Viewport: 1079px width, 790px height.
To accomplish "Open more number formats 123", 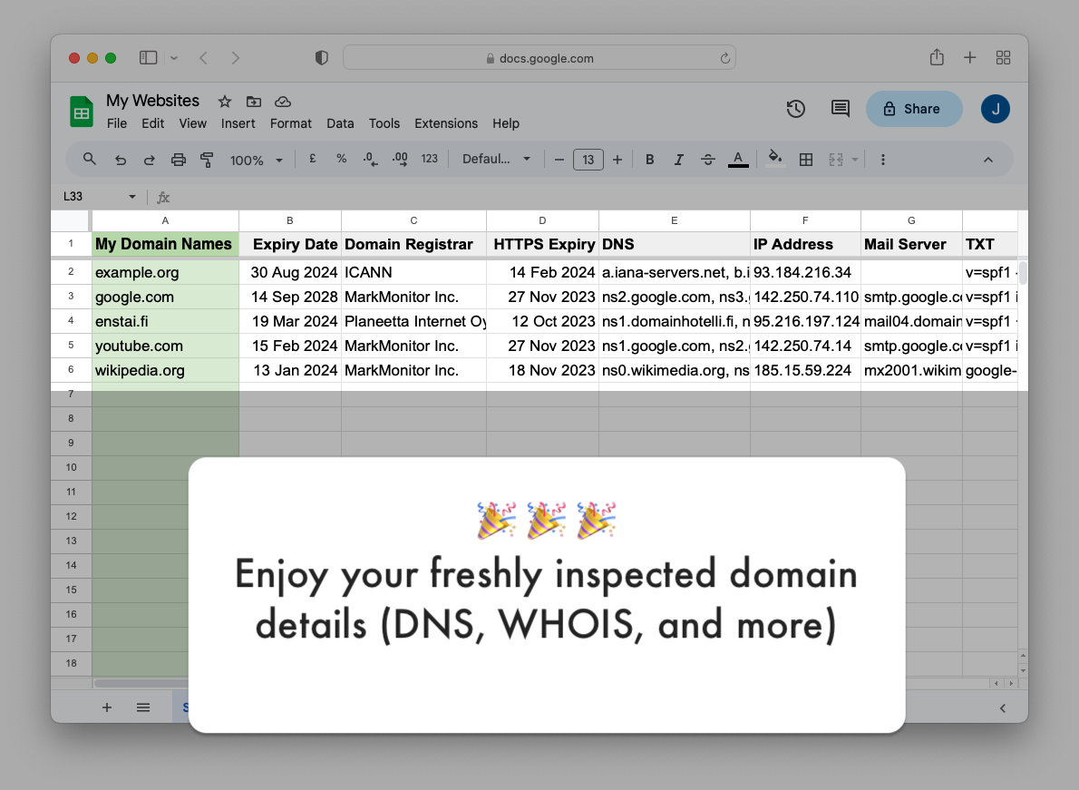I will (430, 159).
